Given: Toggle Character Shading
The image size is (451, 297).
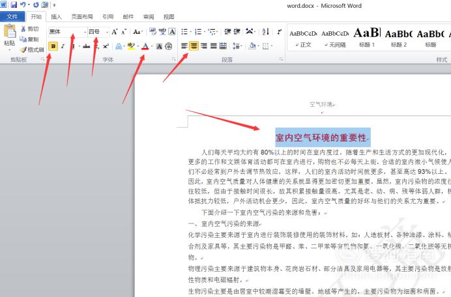Looking at the screenshot, I should coord(159,46).
